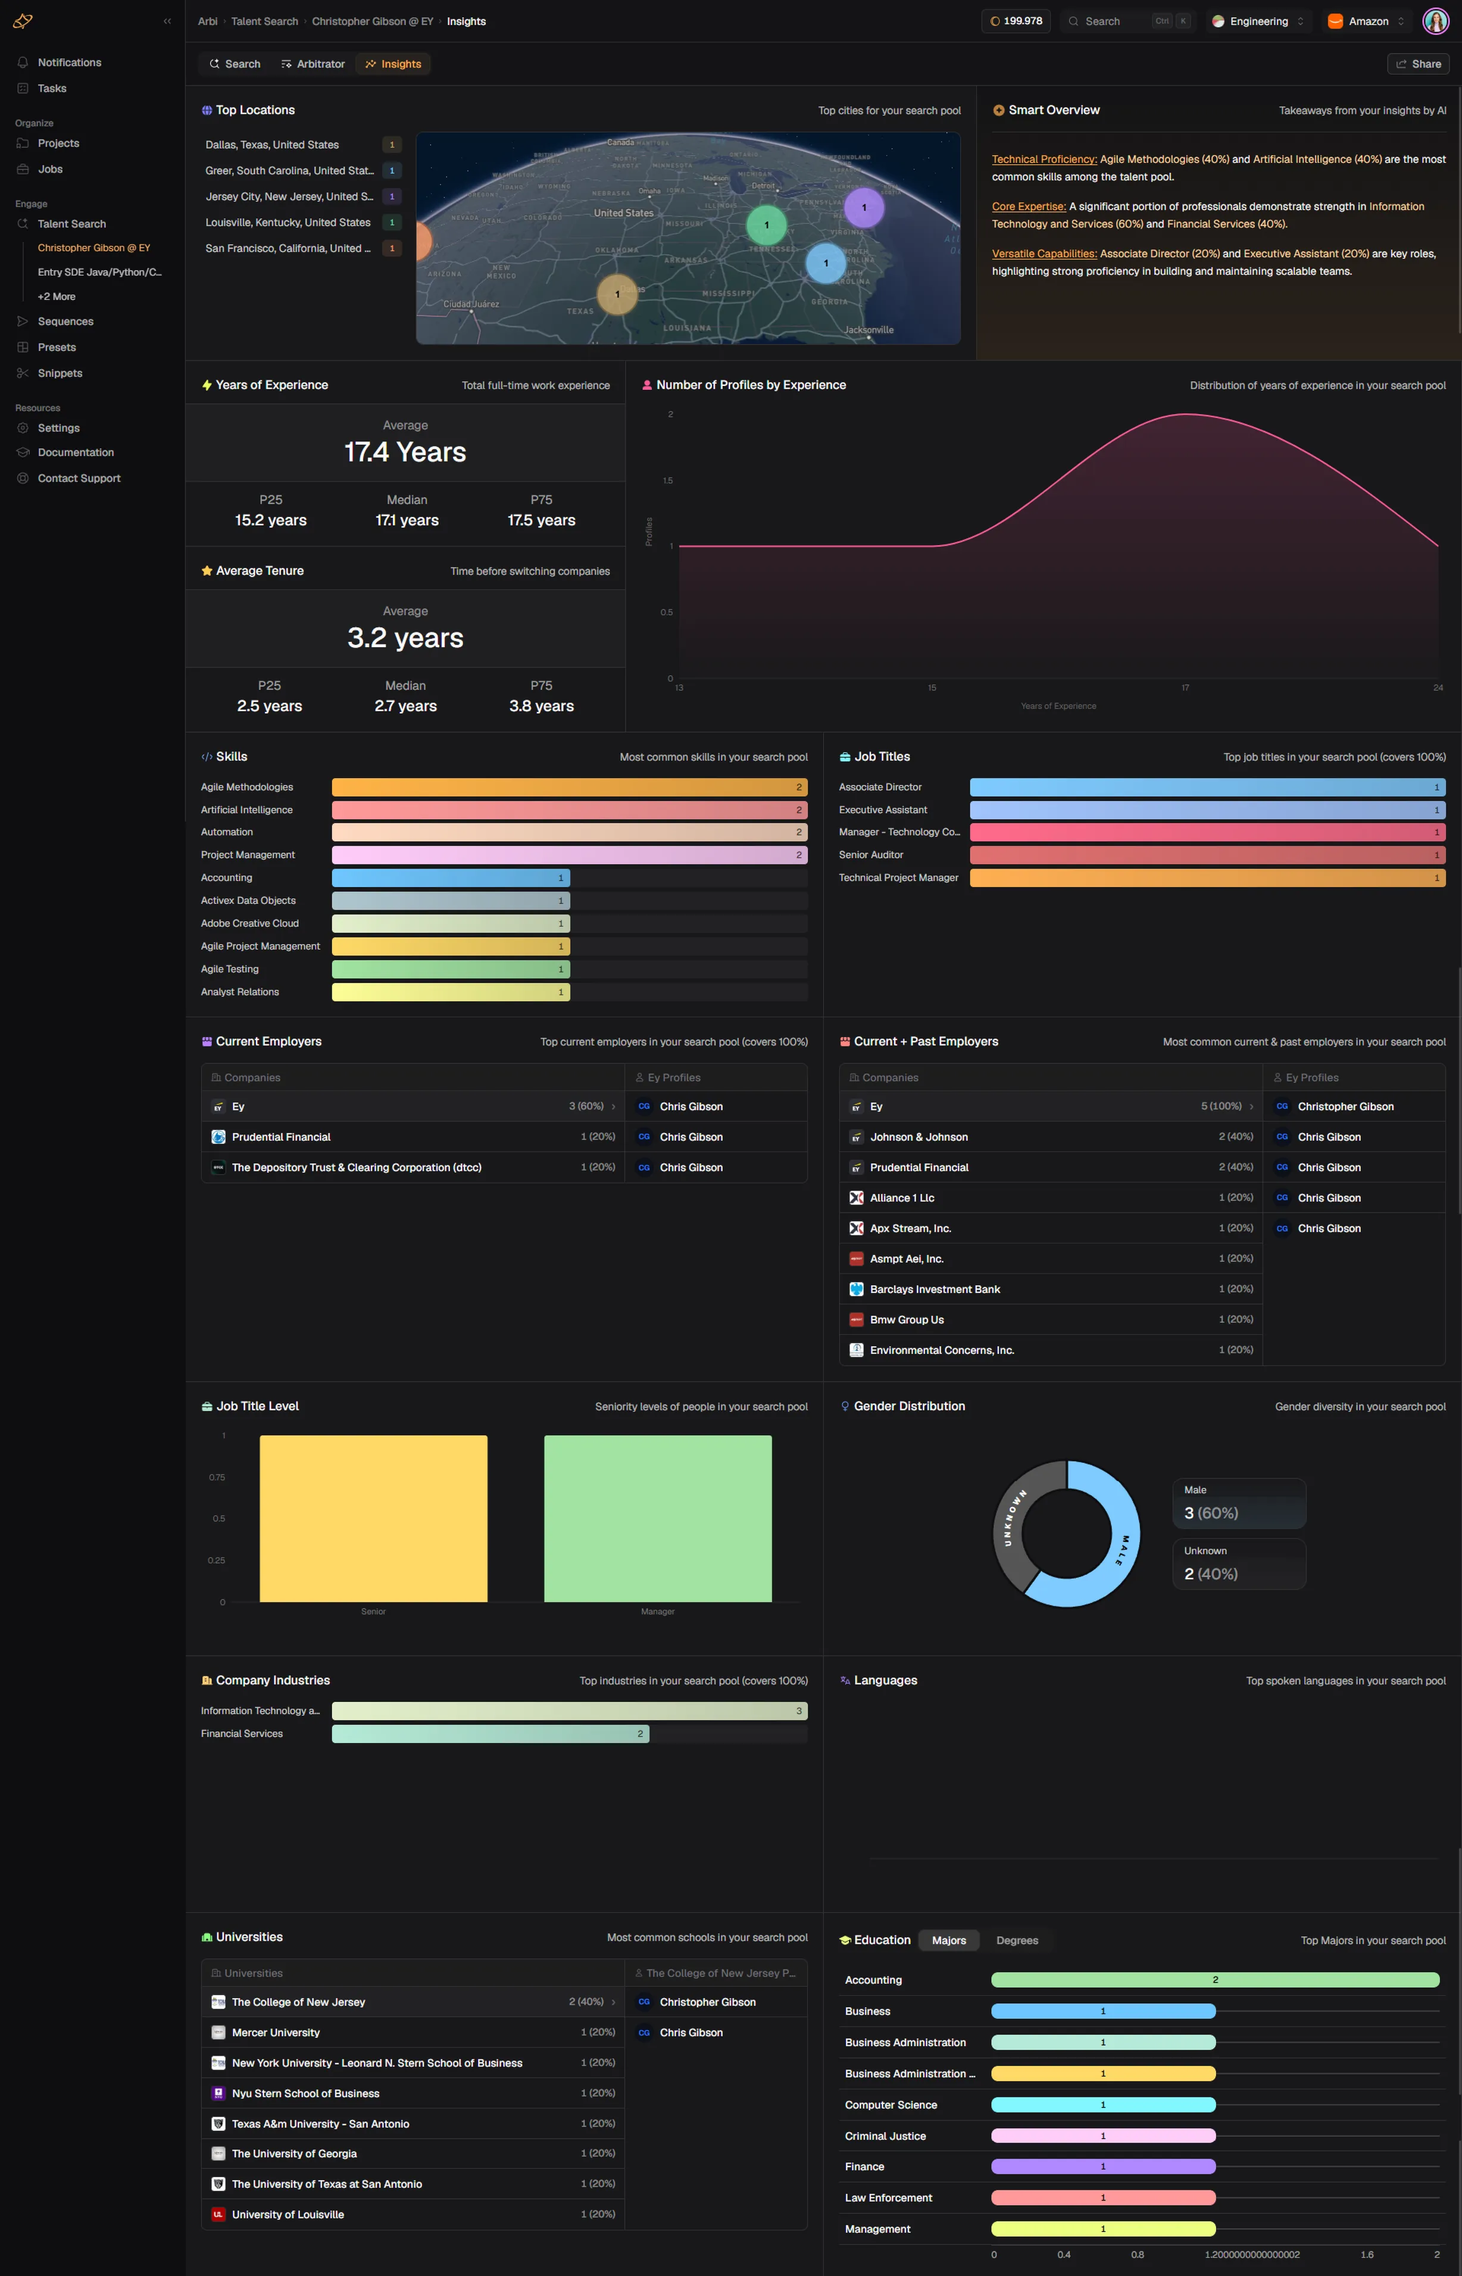Click the 199.978 credits indicator
Image resolution: width=1462 pixels, height=2276 pixels.
coord(1015,21)
